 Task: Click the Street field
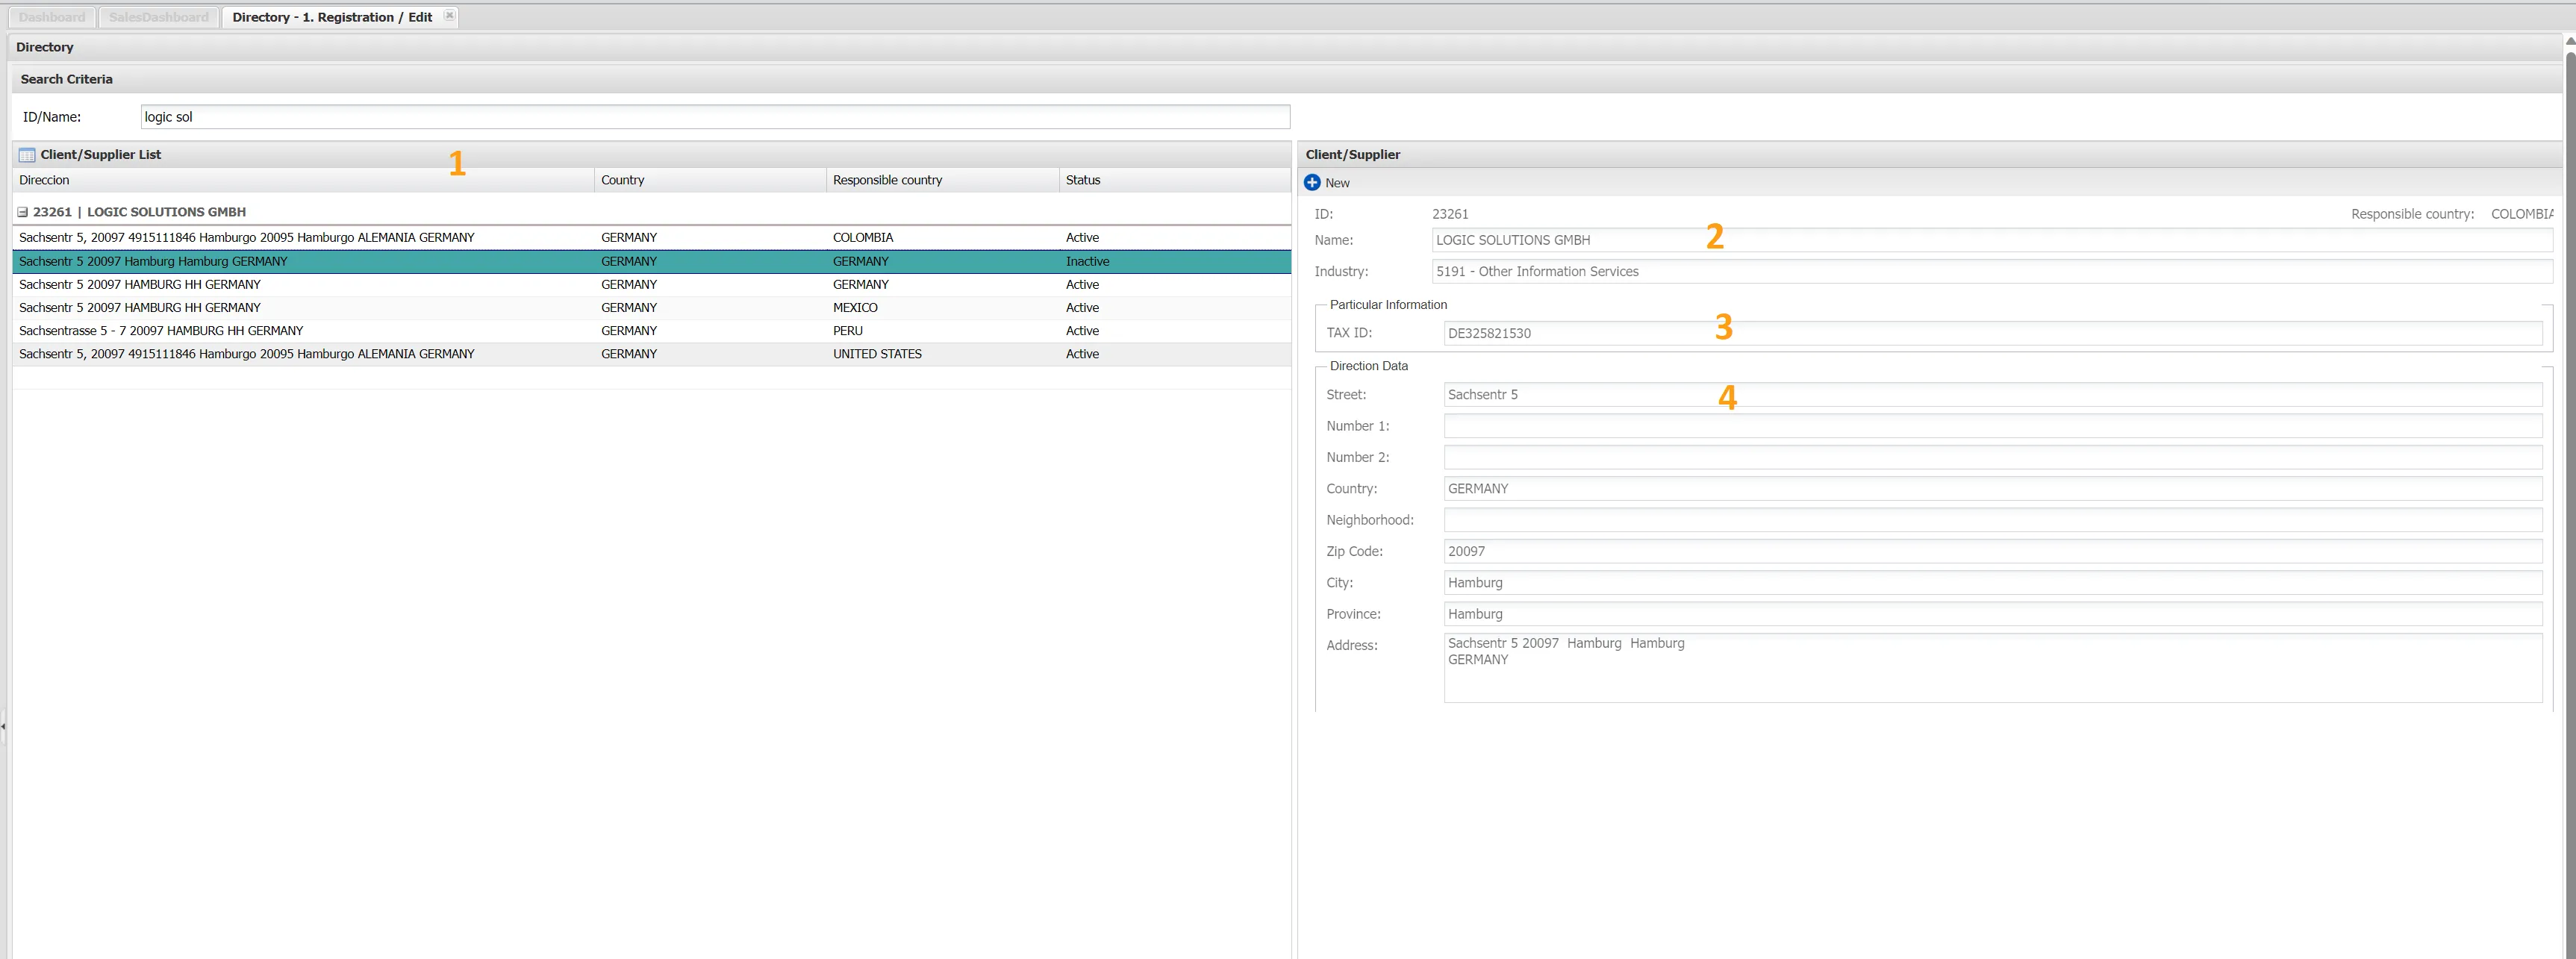1993,395
